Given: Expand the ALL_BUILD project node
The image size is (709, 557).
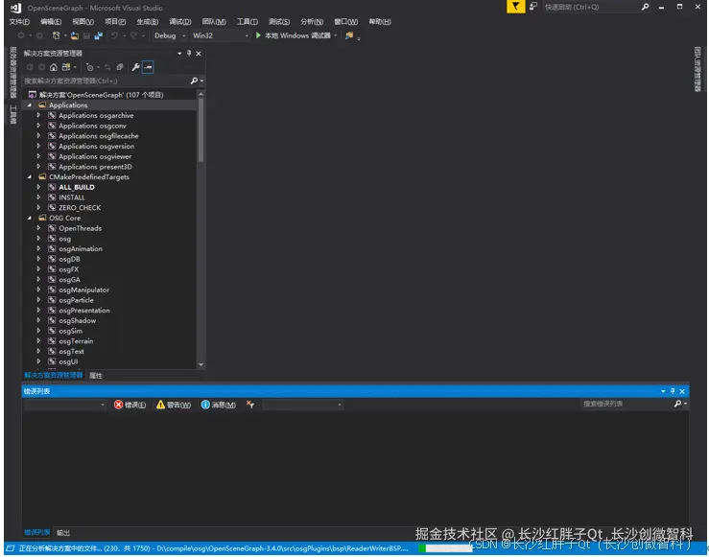Looking at the screenshot, I should (38, 187).
